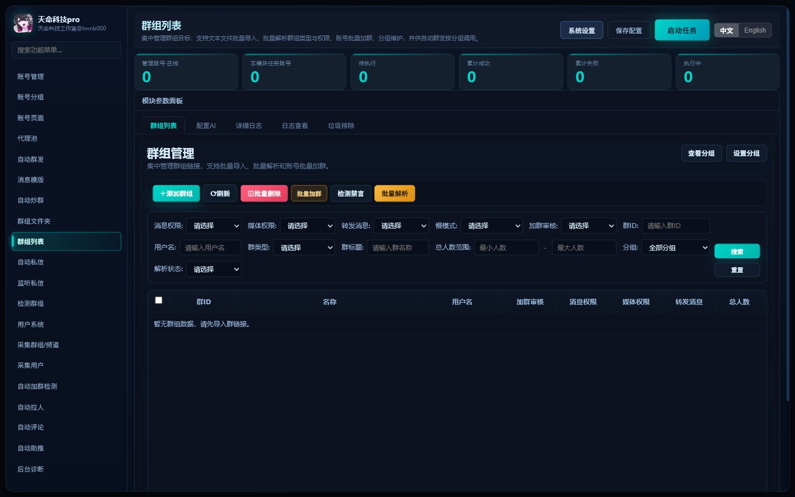The height and width of the screenshot is (497, 795).
Task: Tick the select-all checkbox in table header
Action: pos(158,300)
